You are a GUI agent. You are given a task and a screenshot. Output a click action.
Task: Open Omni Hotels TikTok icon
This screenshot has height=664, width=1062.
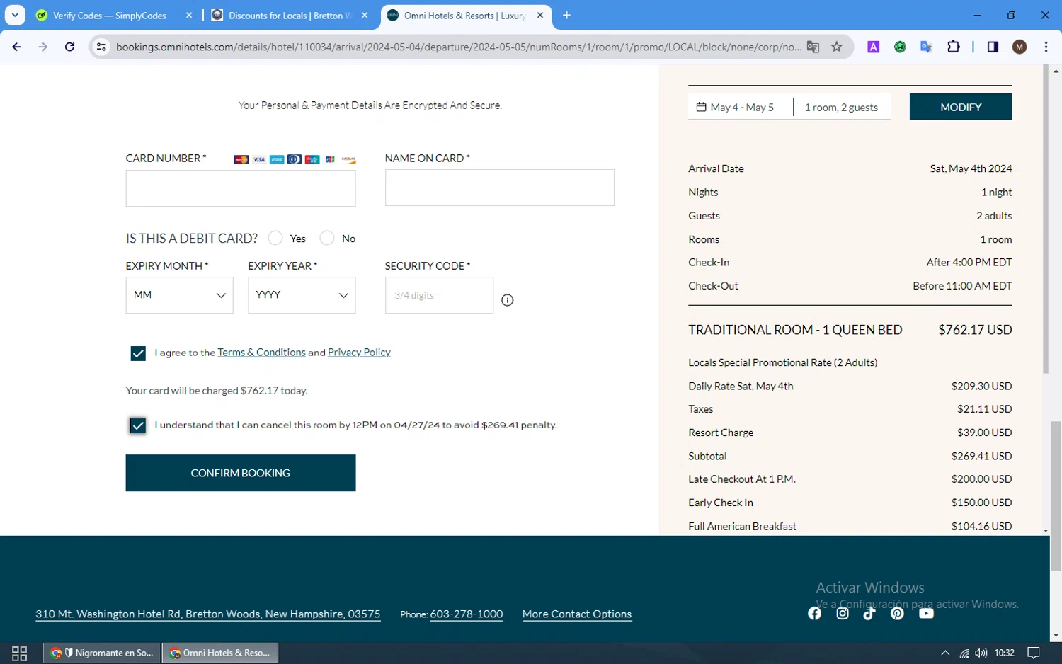pos(869,613)
